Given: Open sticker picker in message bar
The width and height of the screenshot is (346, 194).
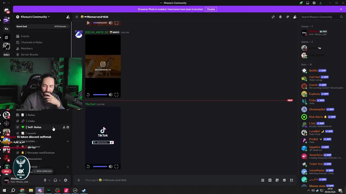Looking at the screenshot, I should tap(277, 180).
